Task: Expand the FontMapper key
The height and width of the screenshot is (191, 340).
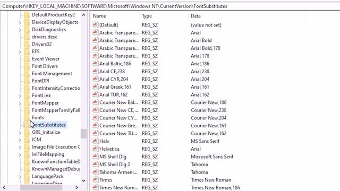Action: 20,103
